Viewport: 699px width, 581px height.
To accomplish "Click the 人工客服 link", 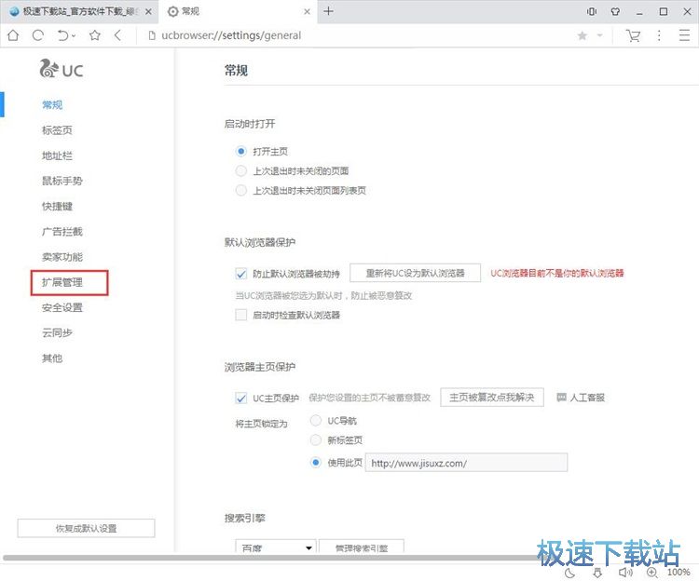I will [x=581, y=398].
